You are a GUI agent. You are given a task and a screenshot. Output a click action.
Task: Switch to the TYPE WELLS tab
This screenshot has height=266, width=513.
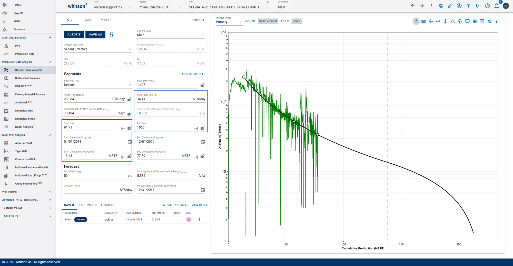coord(88,205)
